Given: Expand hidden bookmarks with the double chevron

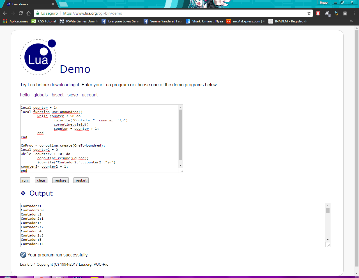Looking at the screenshot, I should pyautogui.click(x=351, y=21).
